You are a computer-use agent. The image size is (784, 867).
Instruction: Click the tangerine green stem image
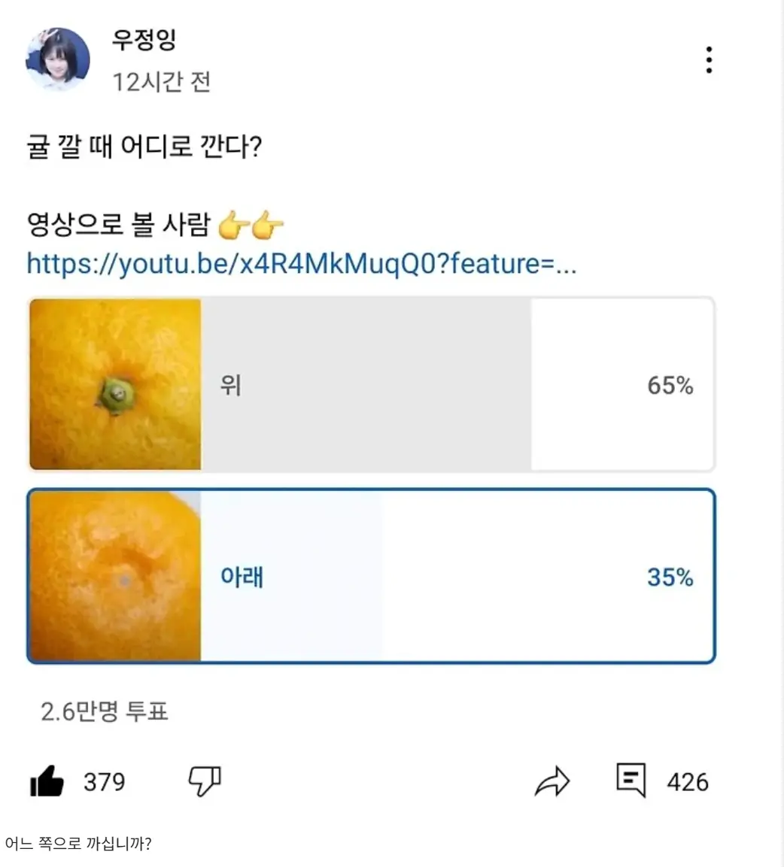coord(115,384)
